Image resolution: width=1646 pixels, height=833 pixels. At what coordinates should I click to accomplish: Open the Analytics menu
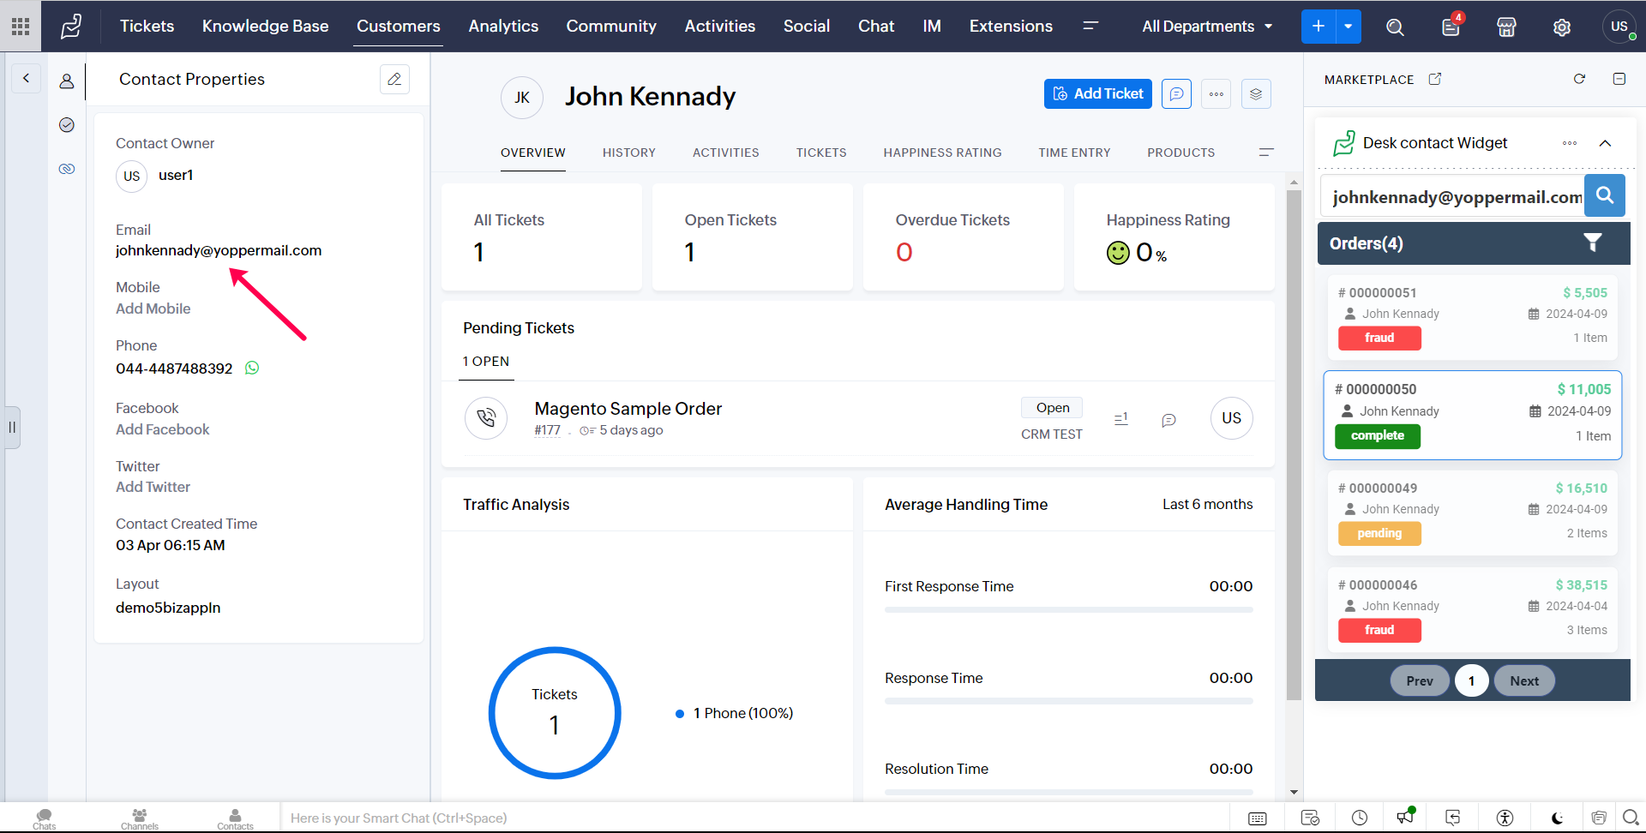tap(503, 27)
